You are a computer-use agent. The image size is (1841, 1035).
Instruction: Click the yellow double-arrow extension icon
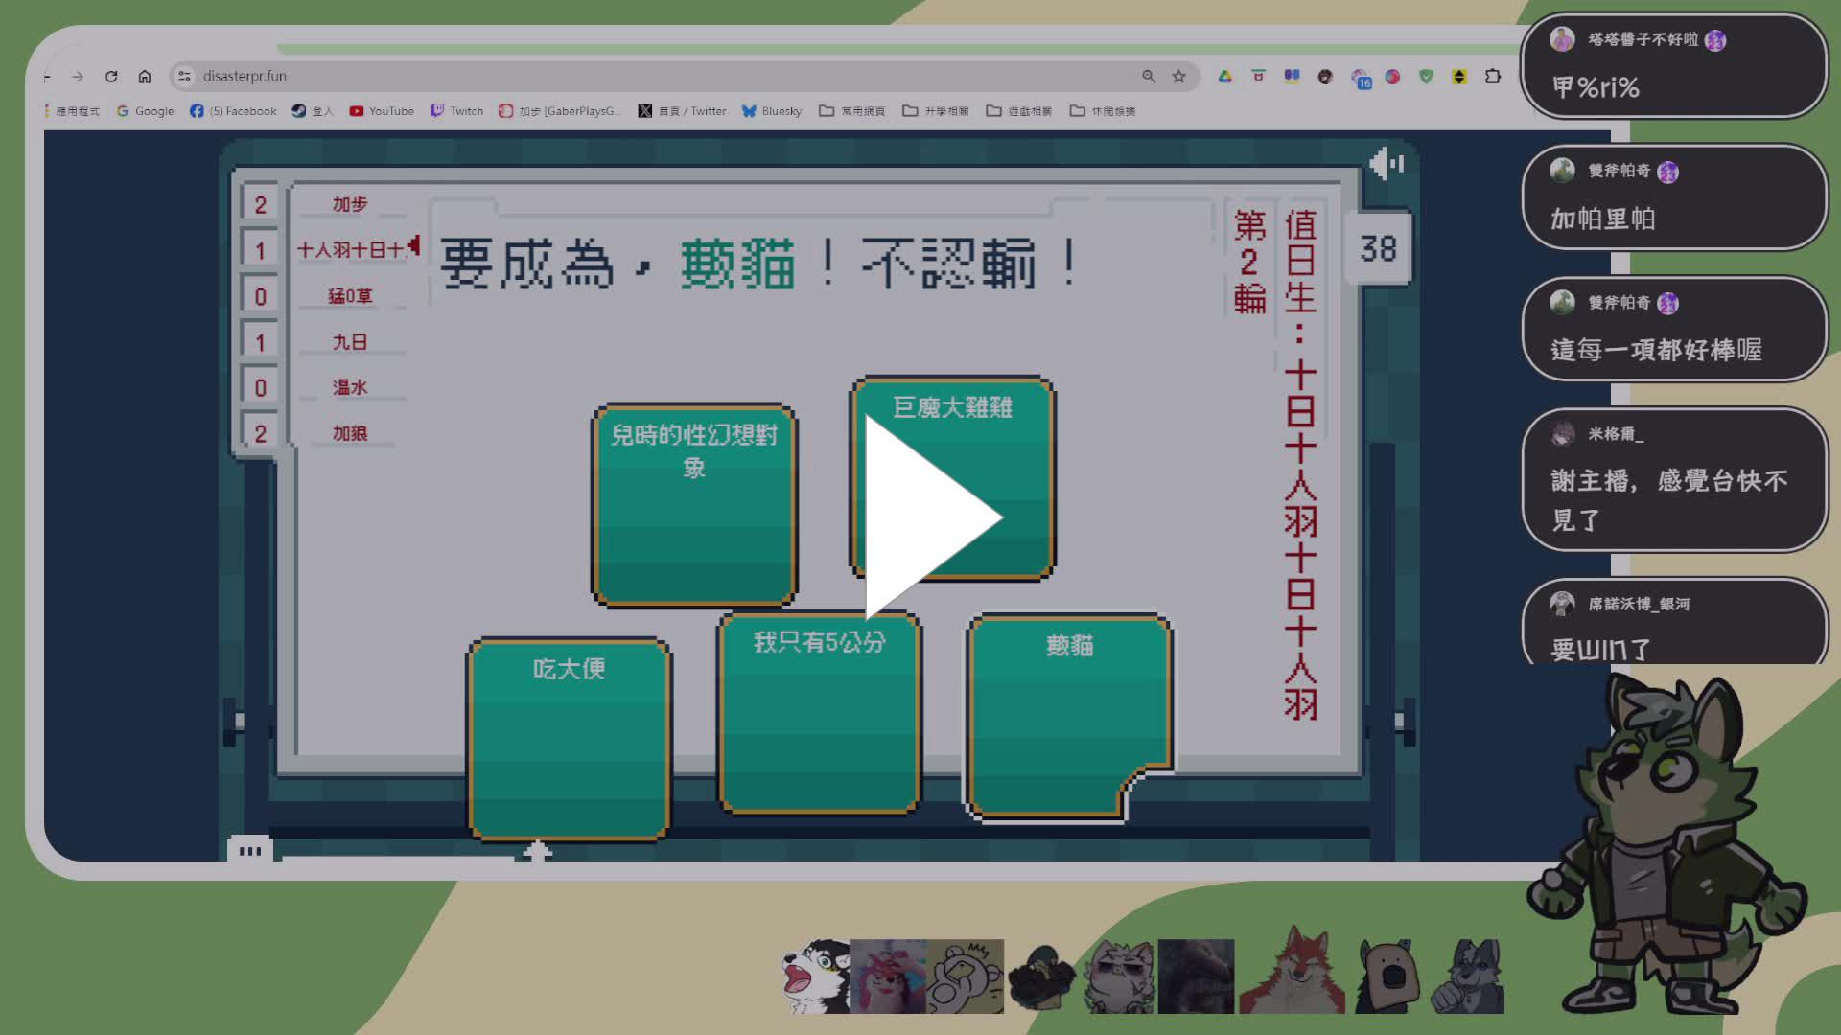coord(1458,77)
